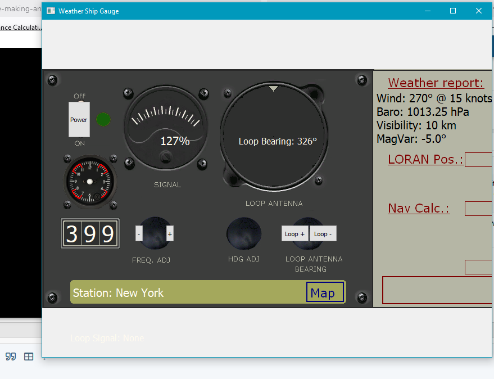Click the 399 frequency counter display
Image resolution: width=494 pixels, height=379 pixels.
90,233
